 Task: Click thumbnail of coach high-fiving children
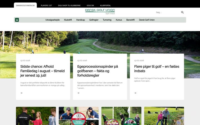point(36,116)
